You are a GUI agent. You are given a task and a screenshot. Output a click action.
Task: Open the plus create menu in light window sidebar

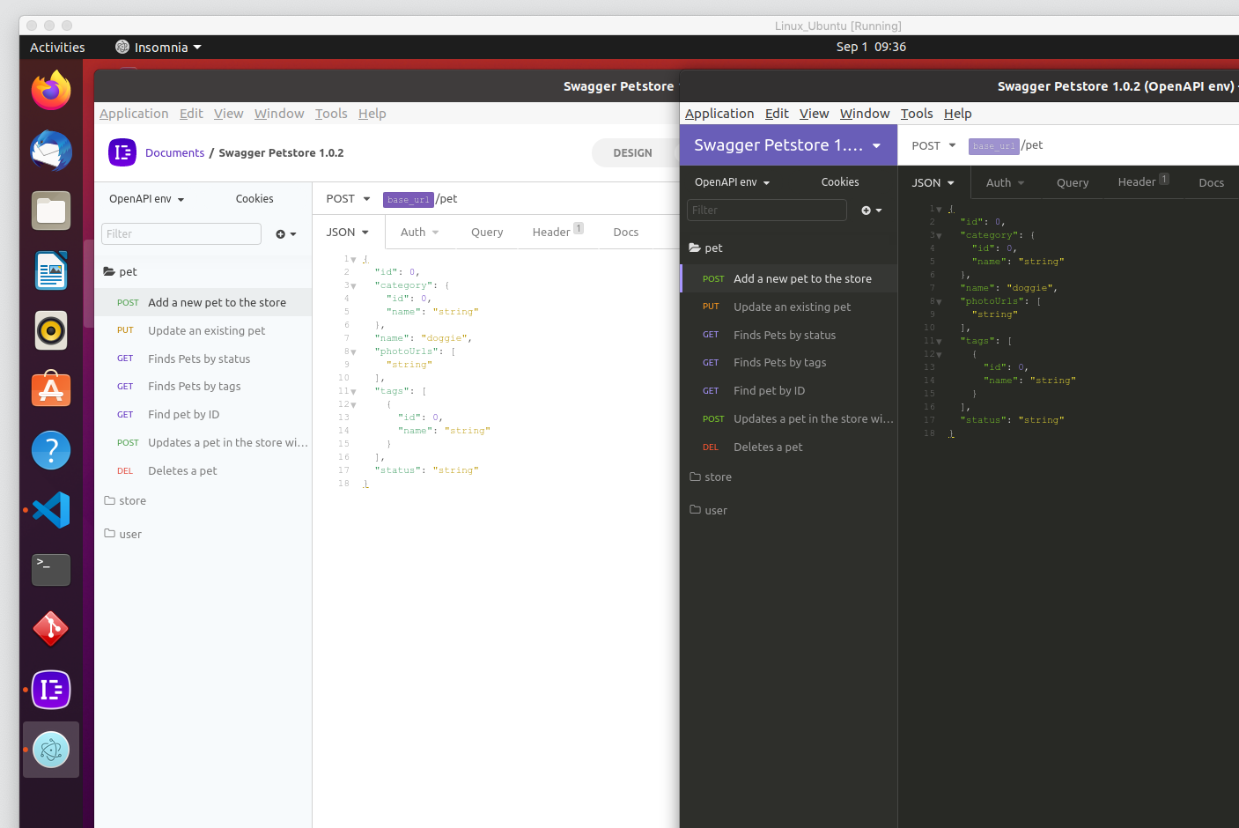(286, 234)
